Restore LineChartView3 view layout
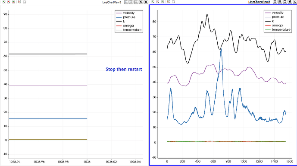297x166 pixels. coord(141,2)
